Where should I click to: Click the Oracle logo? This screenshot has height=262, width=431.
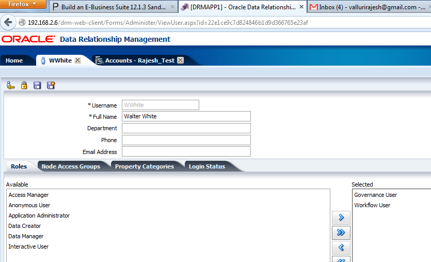coord(28,39)
